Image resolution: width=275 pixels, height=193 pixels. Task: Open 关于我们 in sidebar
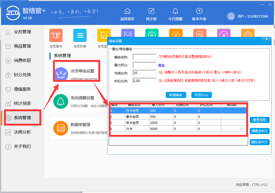[22, 146]
